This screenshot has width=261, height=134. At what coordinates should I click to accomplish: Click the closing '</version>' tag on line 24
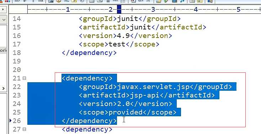151,104
